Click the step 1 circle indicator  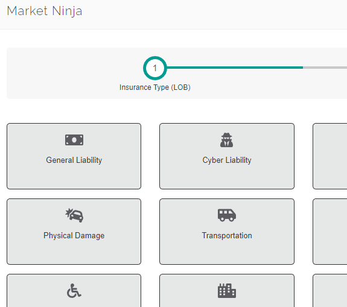coord(155,68)
